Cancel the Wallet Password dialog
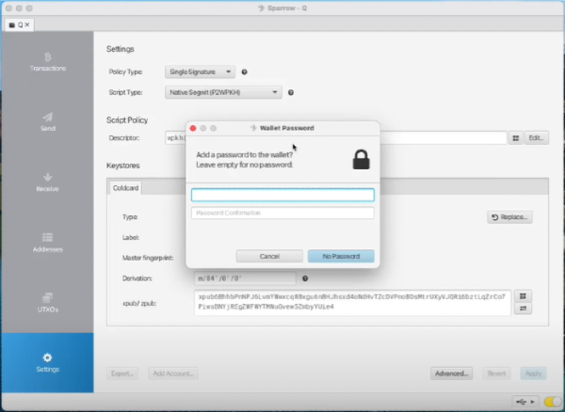The height and width of the screenshot is (412, 565). 269,256
